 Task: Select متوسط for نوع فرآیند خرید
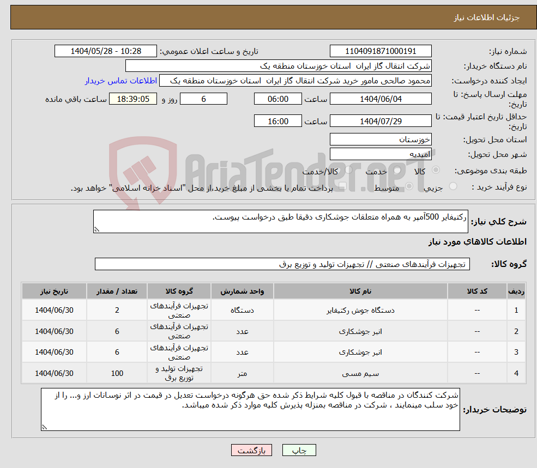coord(409,186)
